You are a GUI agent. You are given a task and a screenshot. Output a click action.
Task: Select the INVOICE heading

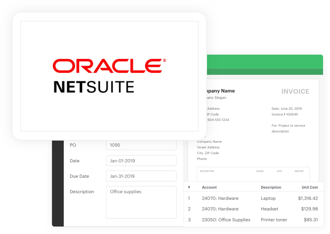tap(295, 91)
